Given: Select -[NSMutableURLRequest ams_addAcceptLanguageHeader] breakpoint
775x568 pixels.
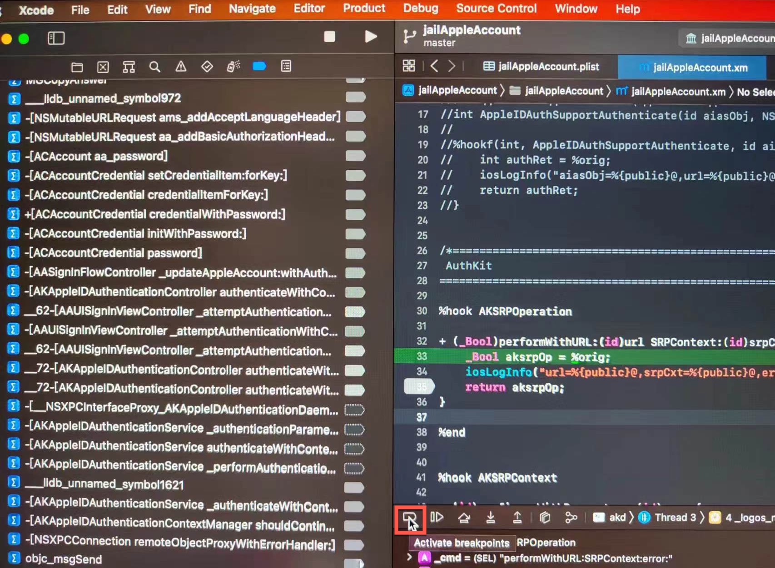Looking at the screenshot, I should click(x=183, y=117).
